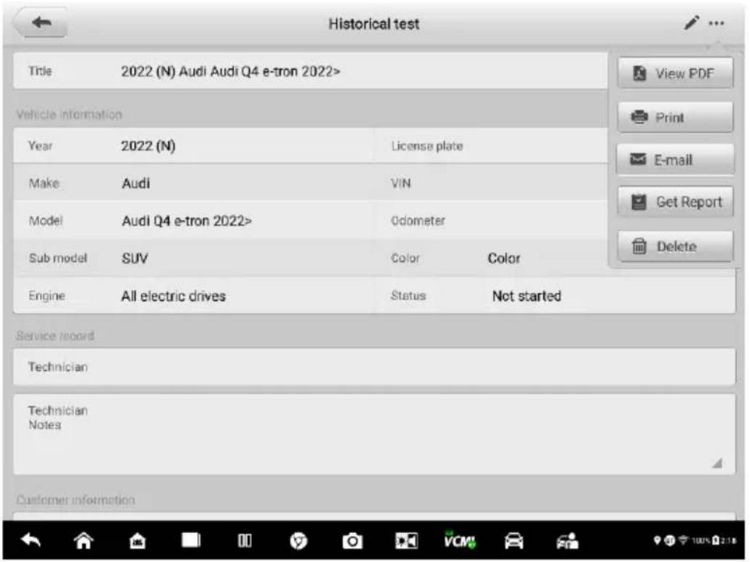Image resolution: width=750 pixels, height=562 pixels.
Task: Close the three-dots more options menu
Action: click(716, 23)
